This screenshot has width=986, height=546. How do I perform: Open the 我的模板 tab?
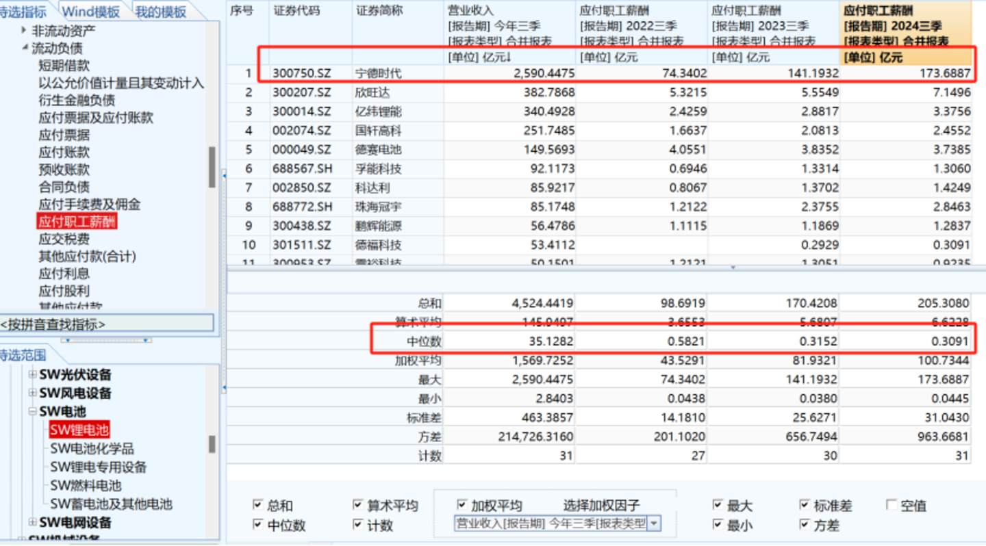click(x=160, y=12)
